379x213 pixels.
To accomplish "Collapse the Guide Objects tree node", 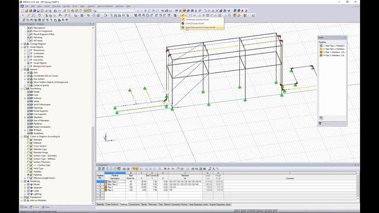I will 22,47.
